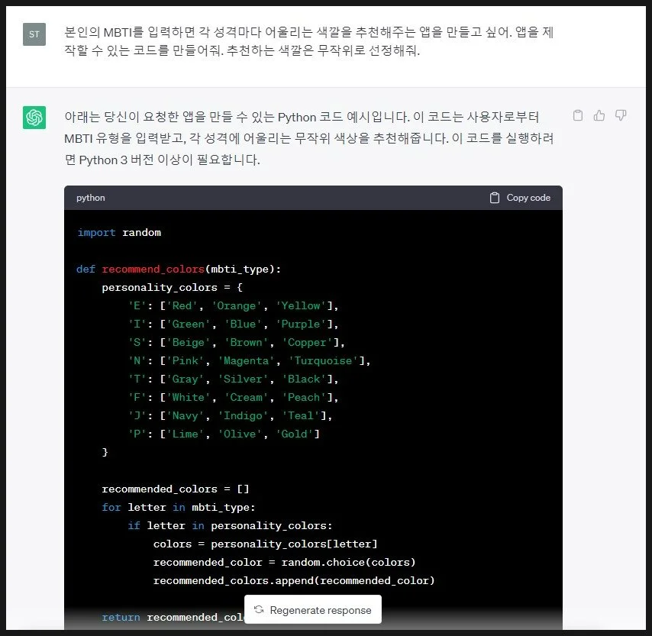Click the 'recommended_colors = []' line
The image size is (652, 636).
(x=176, y=489)
